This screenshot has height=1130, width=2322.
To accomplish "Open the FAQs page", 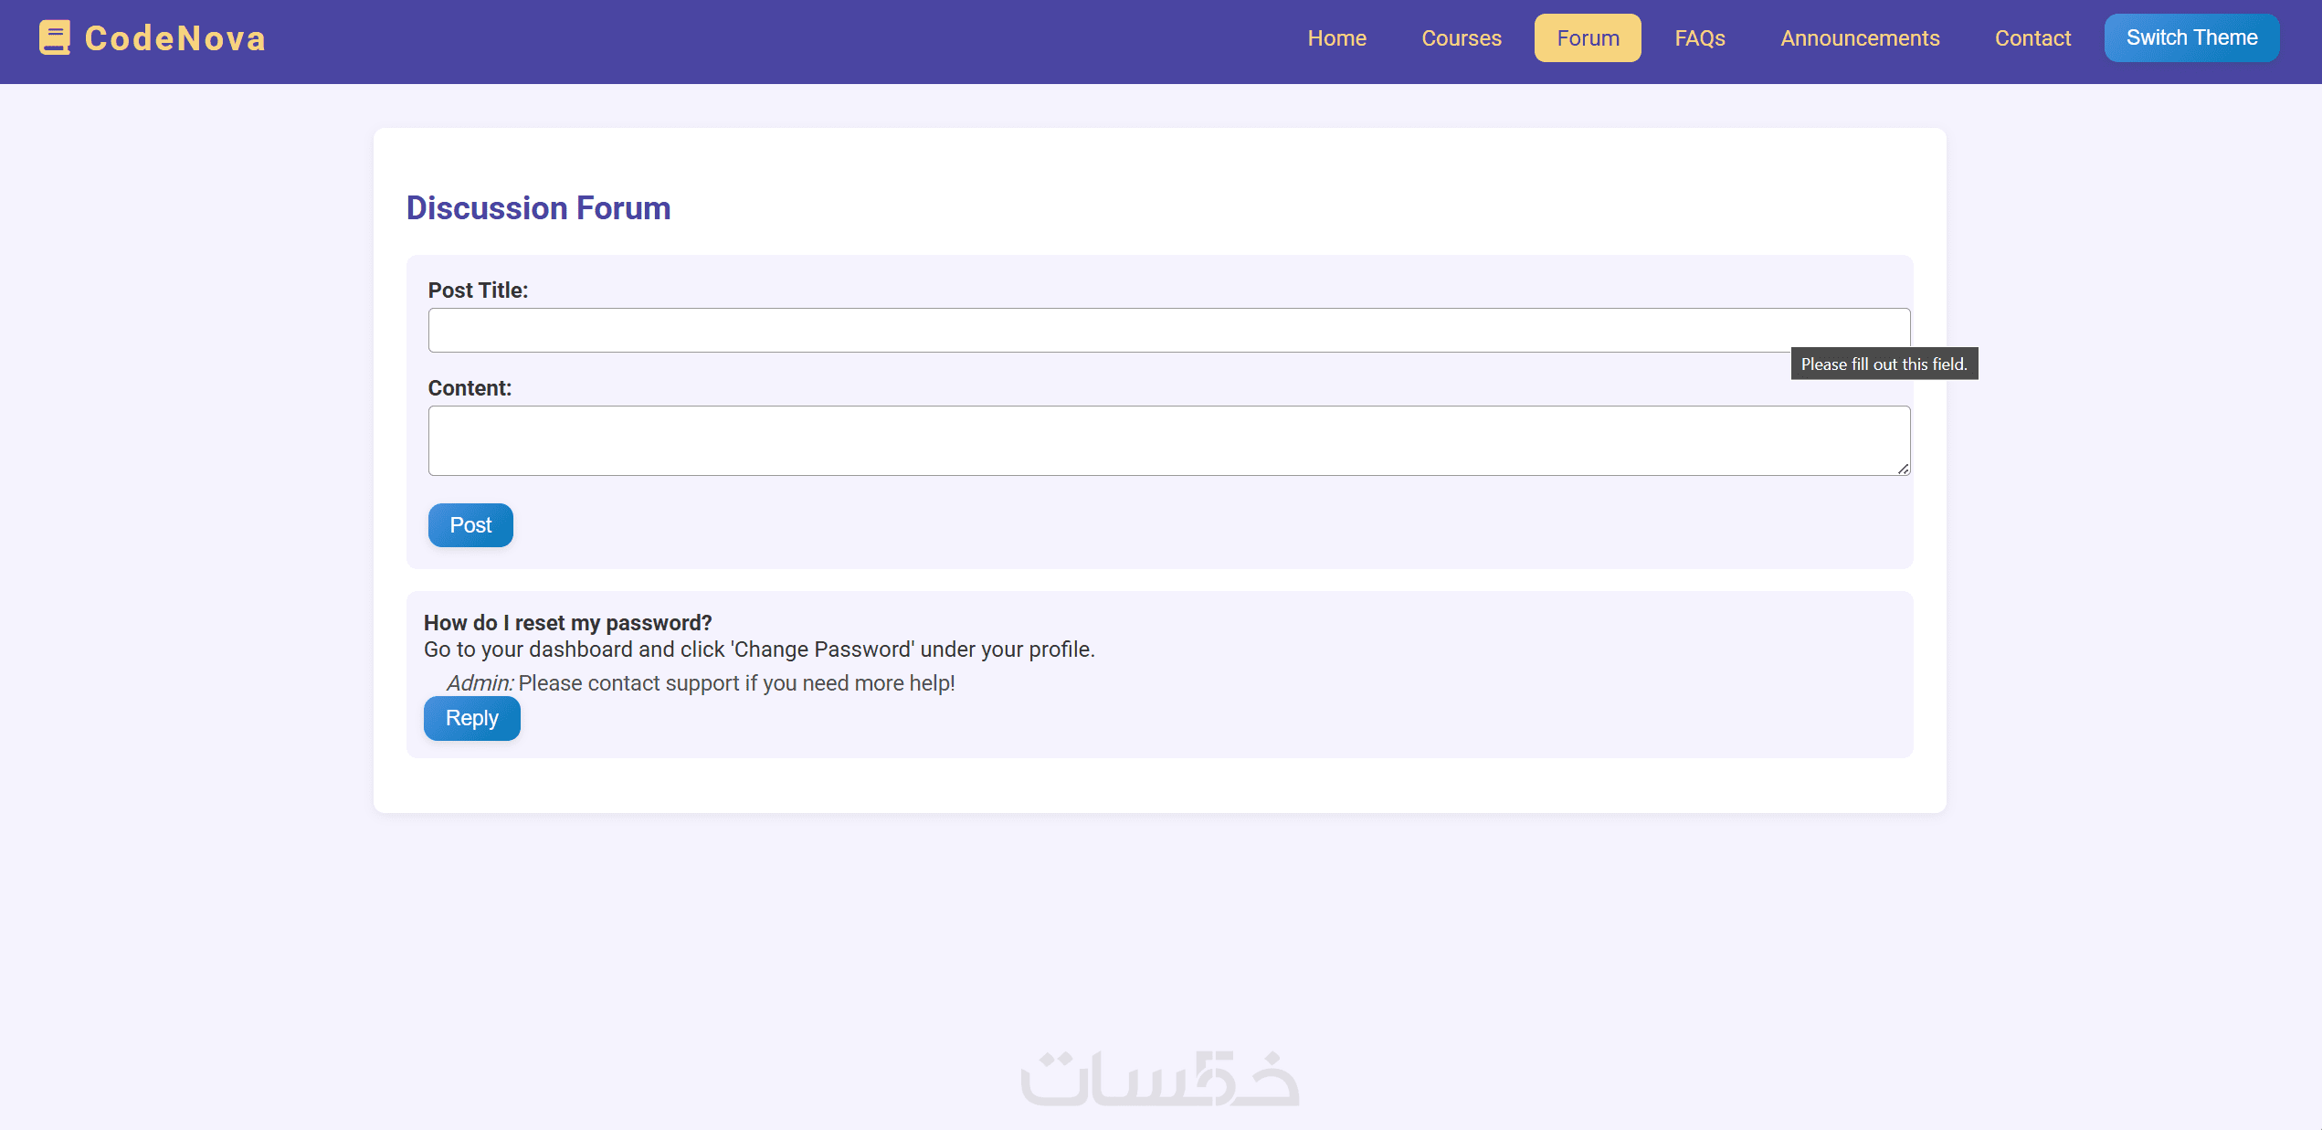I will tap(1700, 38).
